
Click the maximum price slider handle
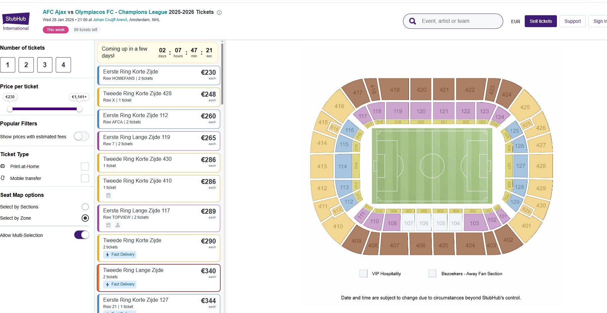(x=79, y=109)
